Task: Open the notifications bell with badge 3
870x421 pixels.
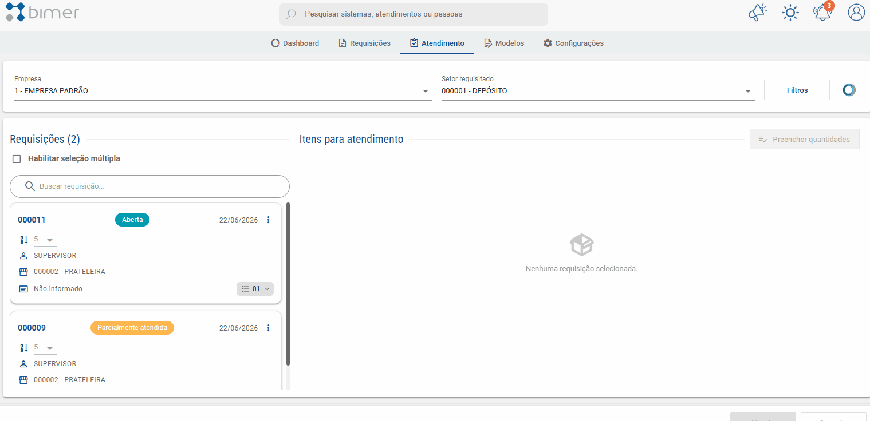Action: tap(823, 12)
